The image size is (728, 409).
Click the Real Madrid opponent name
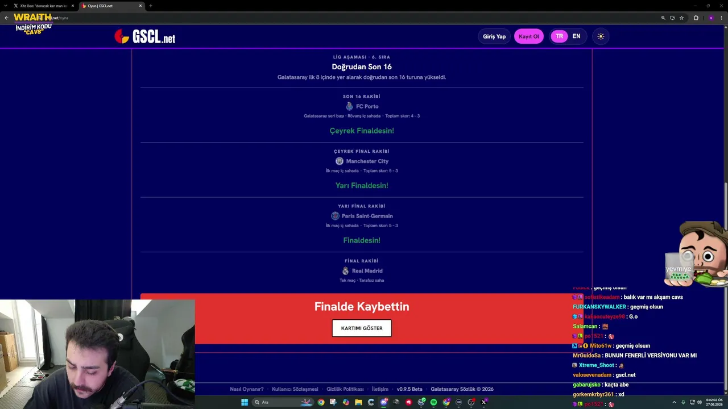tap(367, 271)
